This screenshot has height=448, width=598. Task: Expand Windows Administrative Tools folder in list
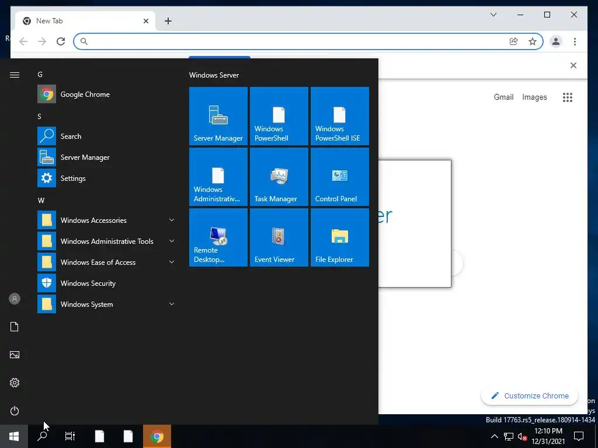tap(106, 241)
